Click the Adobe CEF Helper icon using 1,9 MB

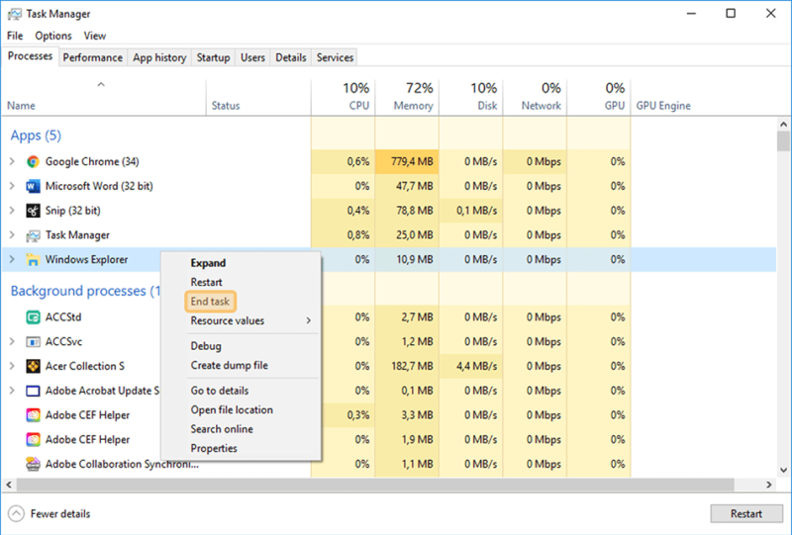[33, 440]
